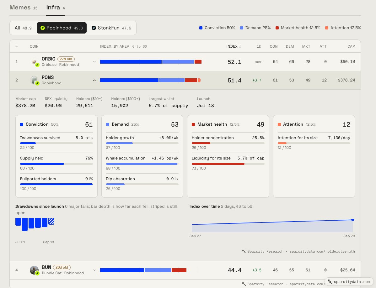Click the Holder growth progress bar

tap(142, 143)
